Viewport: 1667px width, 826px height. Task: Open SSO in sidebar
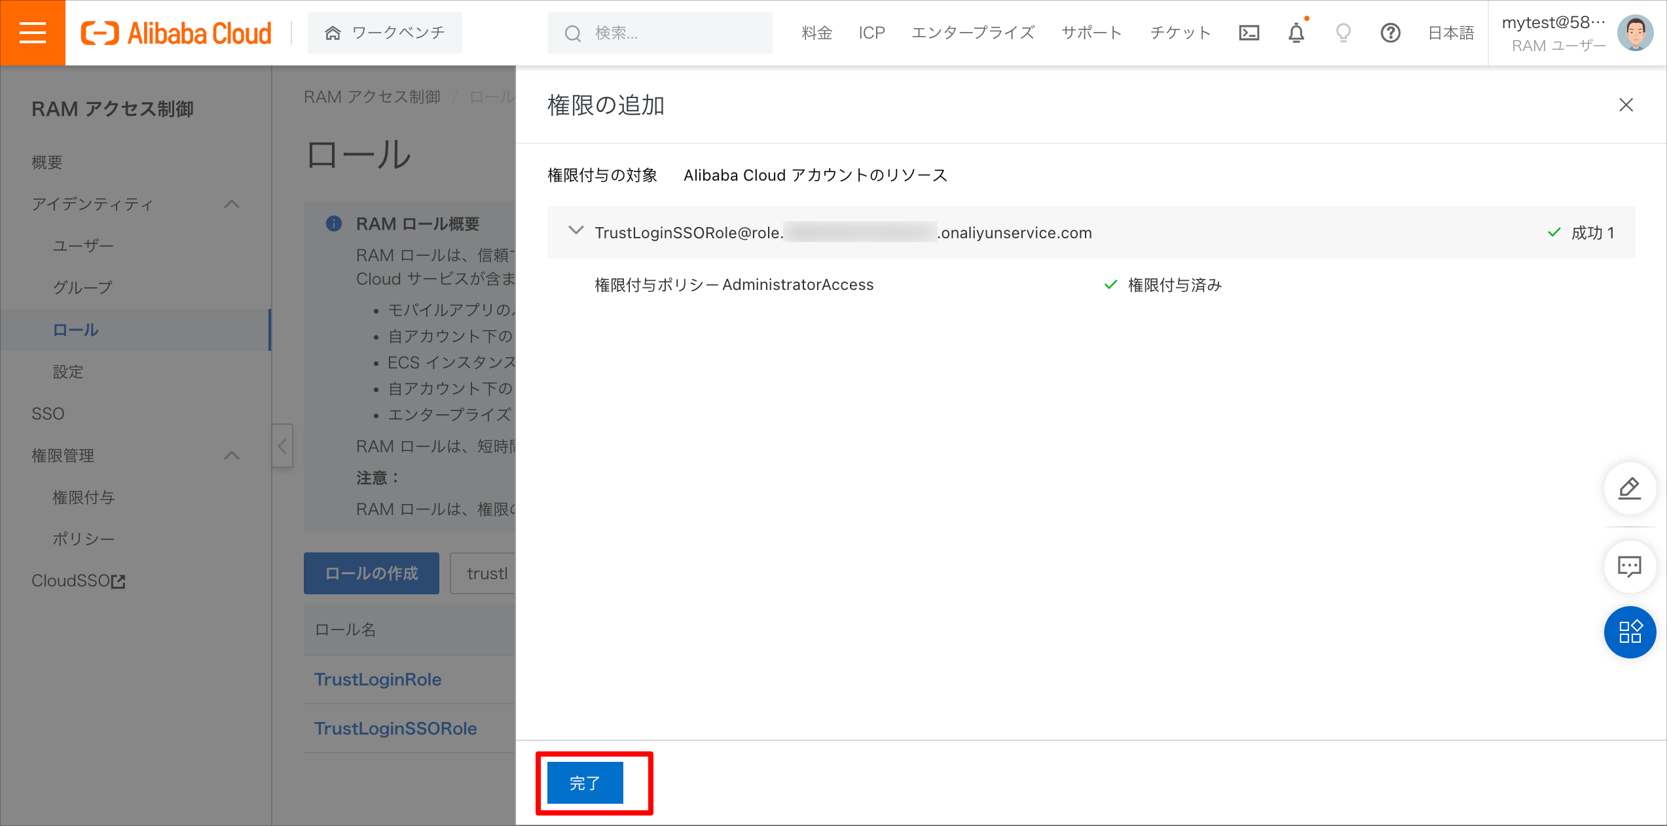click(48, 414)
